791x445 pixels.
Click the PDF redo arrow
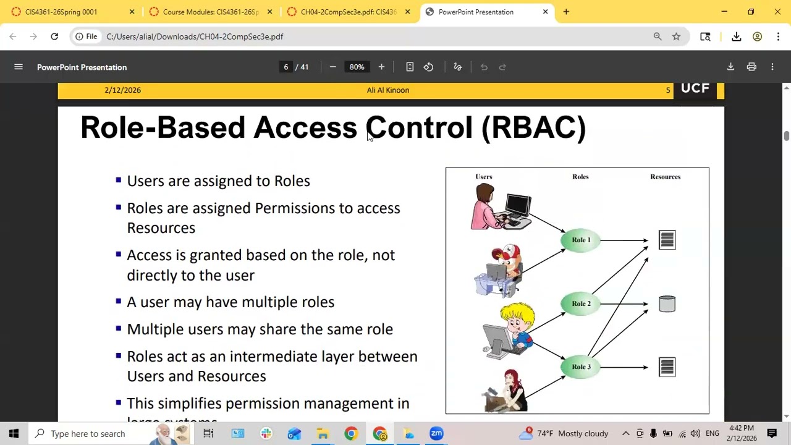(x=502, y=67)
